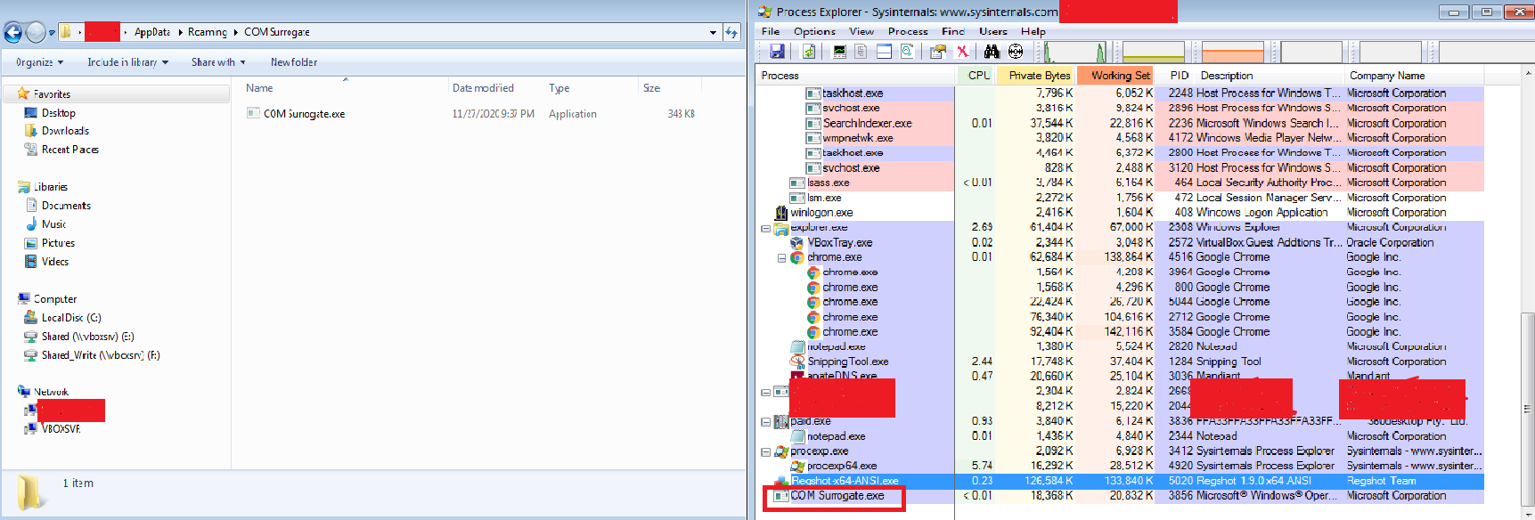Click the AppData breadcrumb segment
Viewport: 1535px width, 520px height.
tap(152, 32)
